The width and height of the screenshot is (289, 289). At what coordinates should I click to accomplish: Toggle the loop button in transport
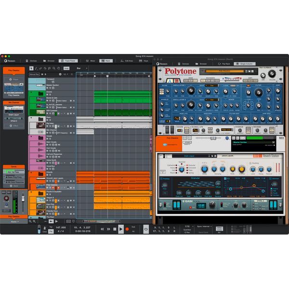point(146,229)
